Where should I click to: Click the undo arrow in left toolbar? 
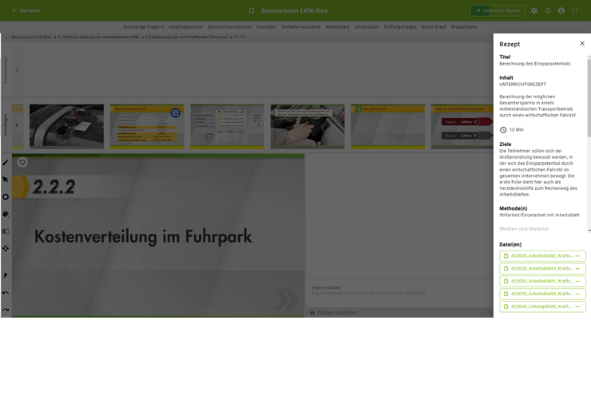click(6, 293)
